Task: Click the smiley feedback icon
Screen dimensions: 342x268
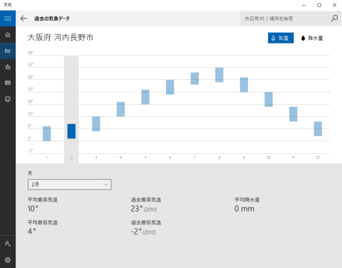Action: click(x=8, y=99)
